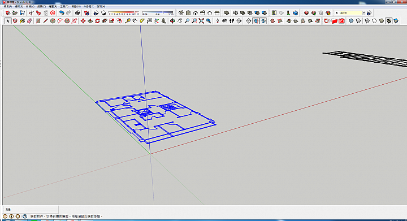This screenshot has width=407, height=221.
Task: Choose the Line pencil tool
Action: tap(45, 21)
